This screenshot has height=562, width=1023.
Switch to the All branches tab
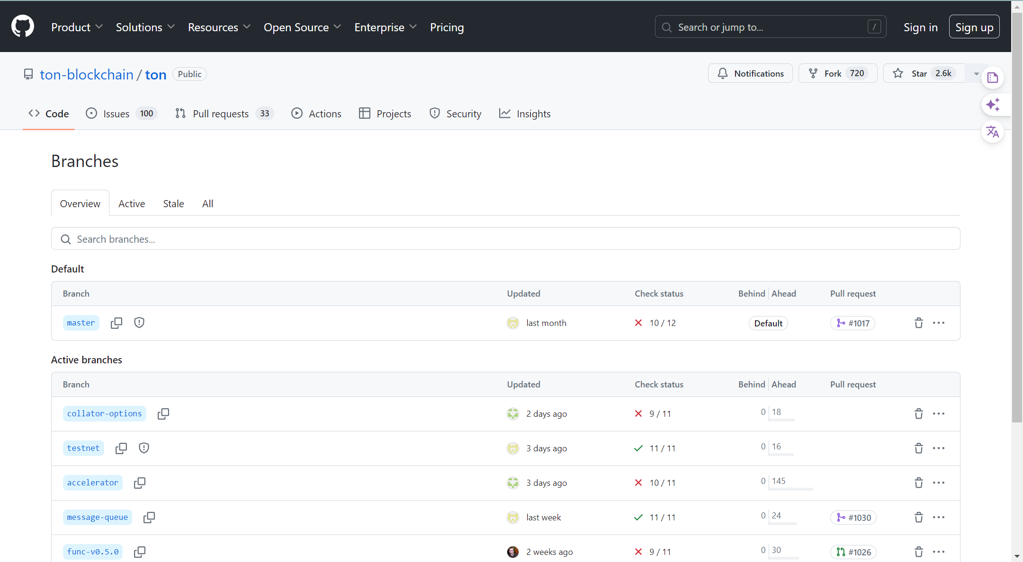[x=207, y=203]
